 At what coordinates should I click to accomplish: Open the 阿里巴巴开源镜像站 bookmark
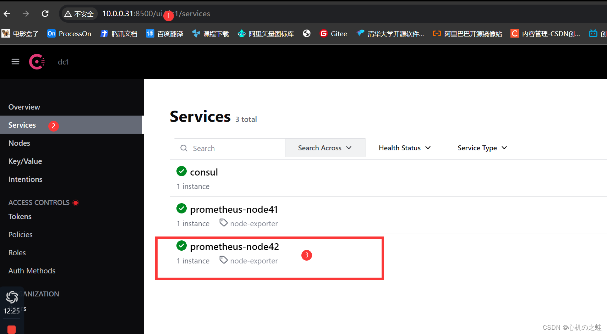tap(467, 34)
